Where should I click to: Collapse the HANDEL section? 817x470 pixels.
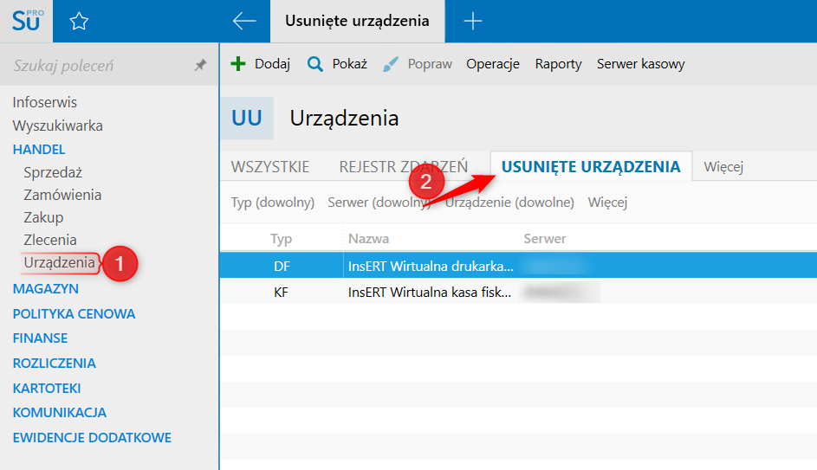click(x=39, y=150)
